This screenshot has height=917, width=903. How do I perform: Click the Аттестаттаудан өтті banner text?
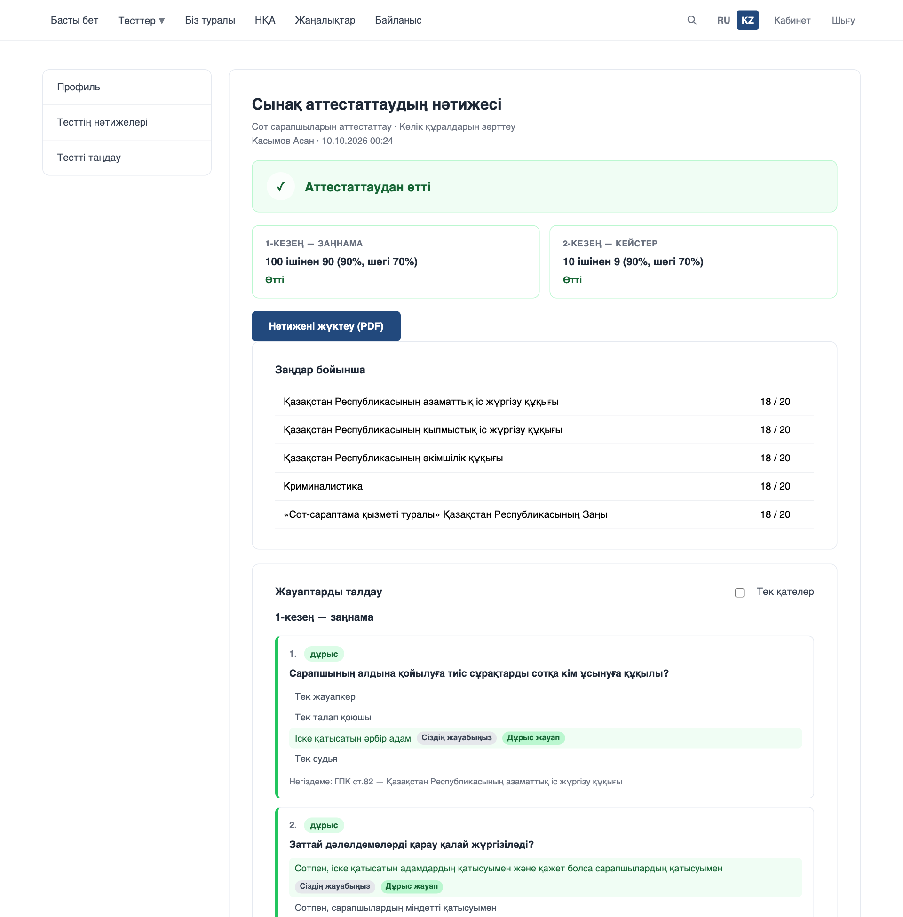[x=367, y=187]
